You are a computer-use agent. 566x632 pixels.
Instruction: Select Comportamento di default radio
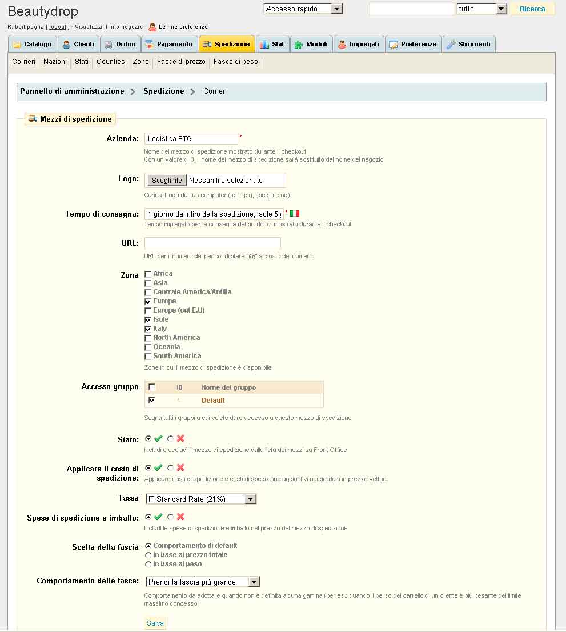[148, 546]
